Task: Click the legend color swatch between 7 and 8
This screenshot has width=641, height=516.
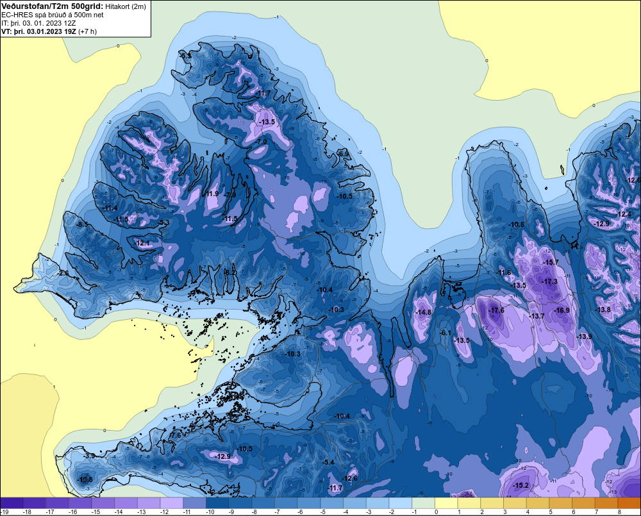Action: tap(606, 503)
